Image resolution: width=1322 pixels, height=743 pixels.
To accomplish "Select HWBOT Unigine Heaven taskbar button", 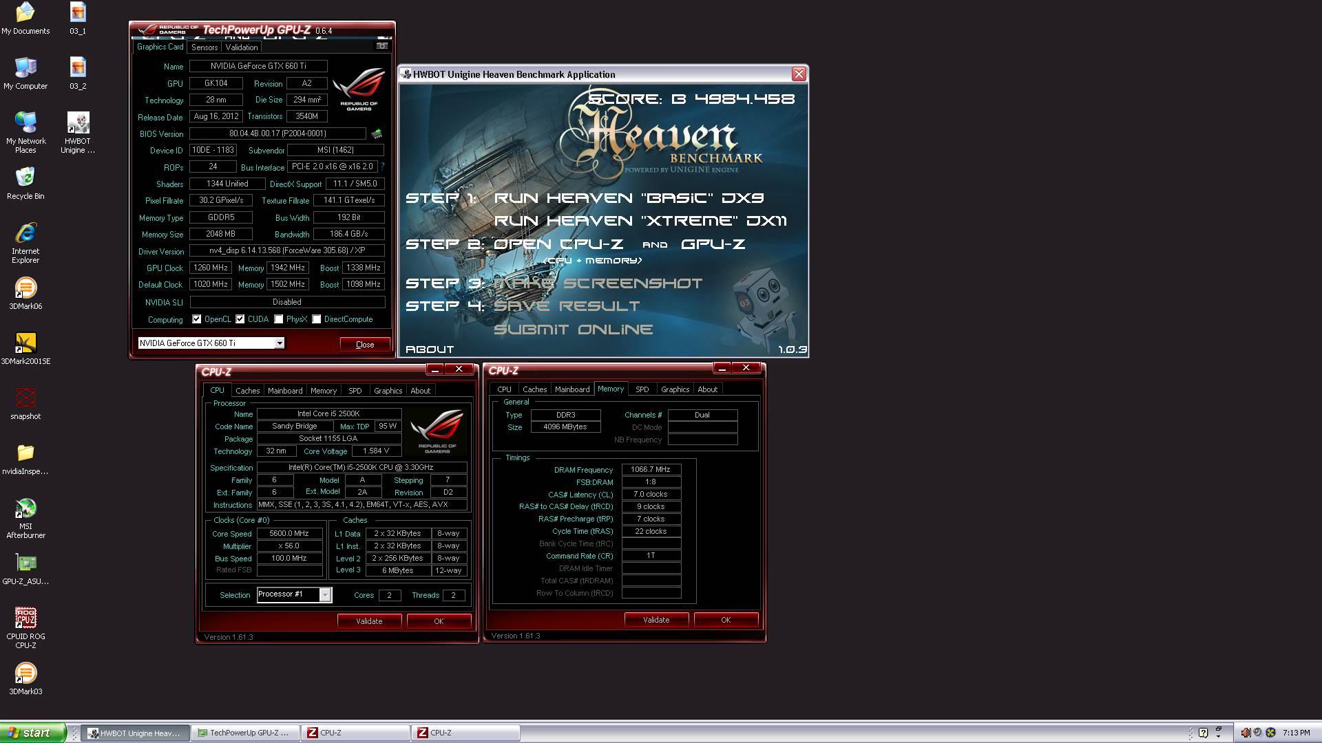I will 136,733.
